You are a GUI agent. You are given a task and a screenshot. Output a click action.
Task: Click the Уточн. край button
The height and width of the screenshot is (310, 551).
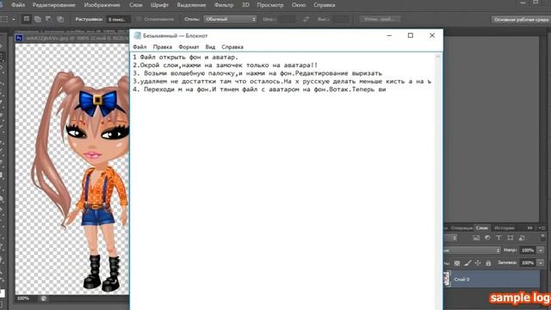pos(380,19)
